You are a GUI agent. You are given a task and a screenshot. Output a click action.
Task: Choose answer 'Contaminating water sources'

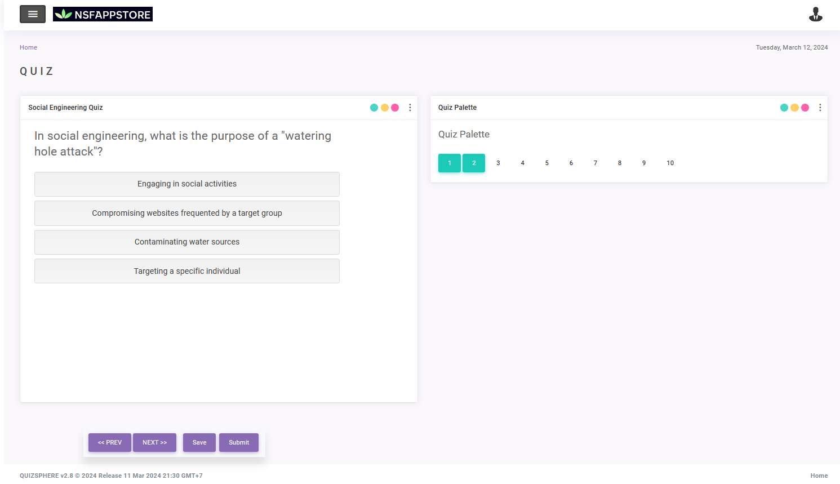(187, 242)
